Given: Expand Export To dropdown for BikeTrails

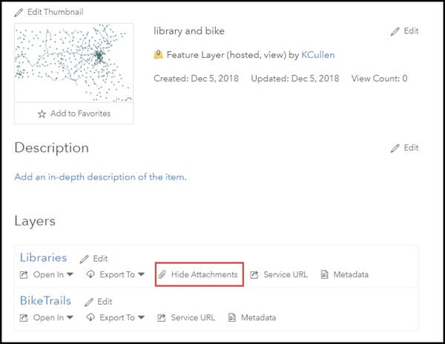Looking at the screenshot, I should click(113, 317).
